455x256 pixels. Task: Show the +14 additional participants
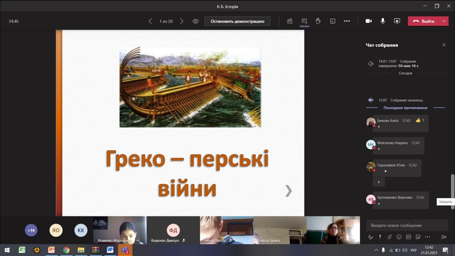(31, 231)
